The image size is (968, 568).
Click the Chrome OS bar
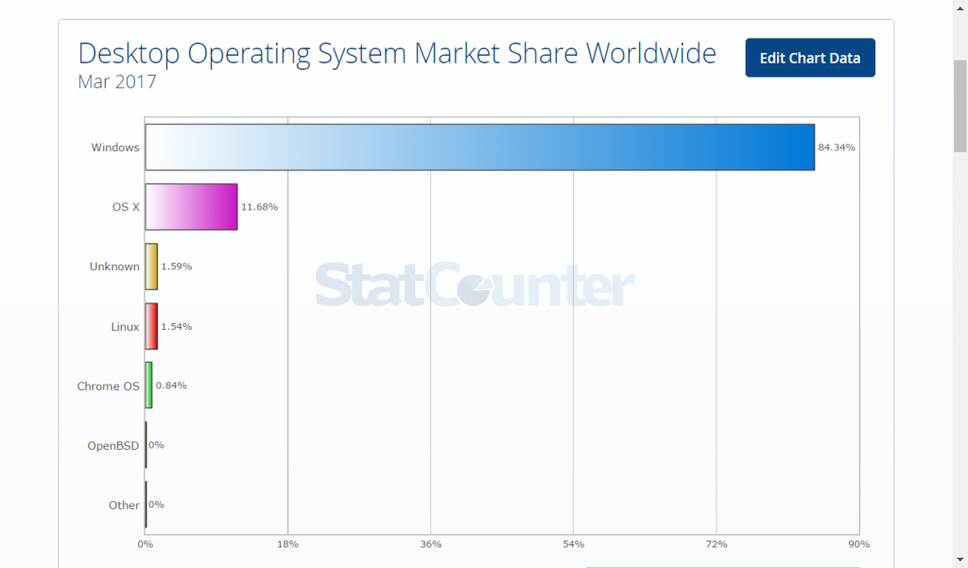[x=148, y=386]
